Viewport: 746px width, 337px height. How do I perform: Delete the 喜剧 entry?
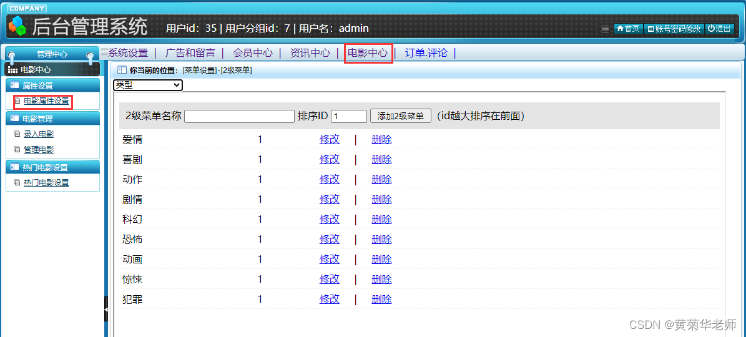tap(381, 160)
